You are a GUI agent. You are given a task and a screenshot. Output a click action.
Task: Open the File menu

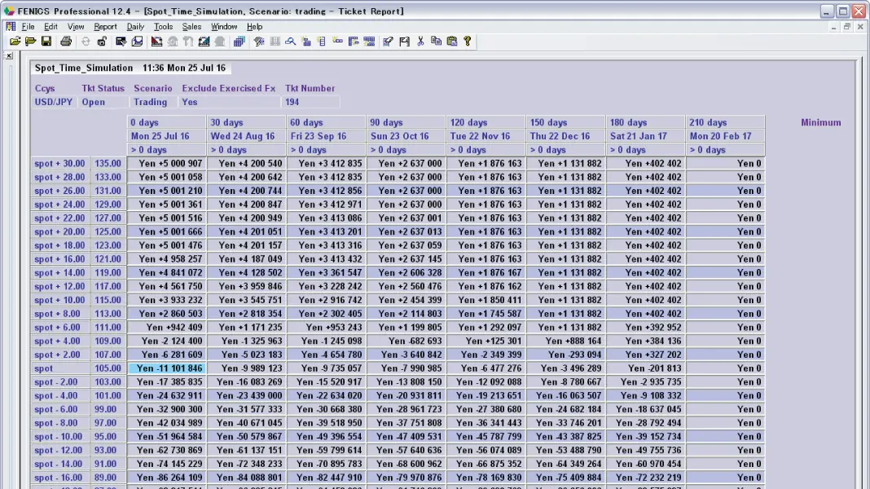(x=28, y=27)
